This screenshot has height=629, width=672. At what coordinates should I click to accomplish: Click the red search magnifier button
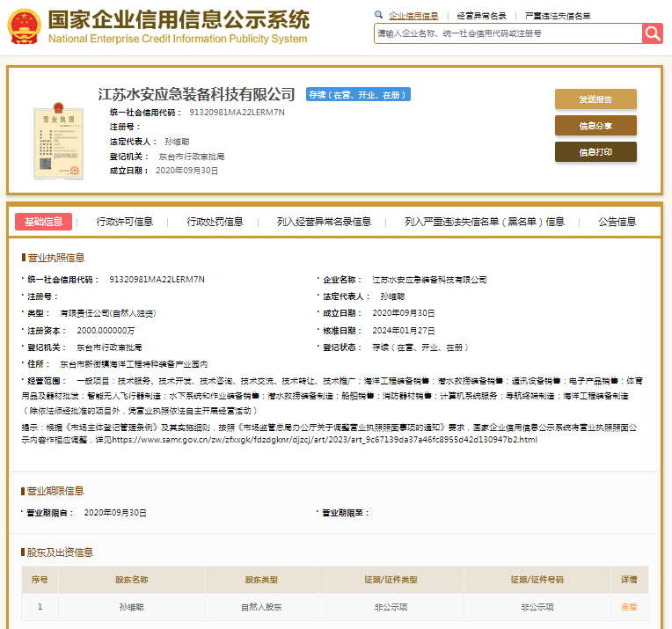(x=652, y=33)
